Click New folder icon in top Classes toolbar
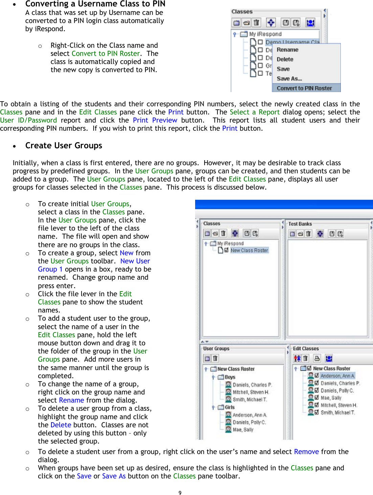This screenshot has height=495, width=373. 236,23
